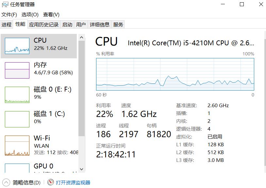Select the 内存 memory graph thumbnail
266x188 pixels.
tap(17, 70)
